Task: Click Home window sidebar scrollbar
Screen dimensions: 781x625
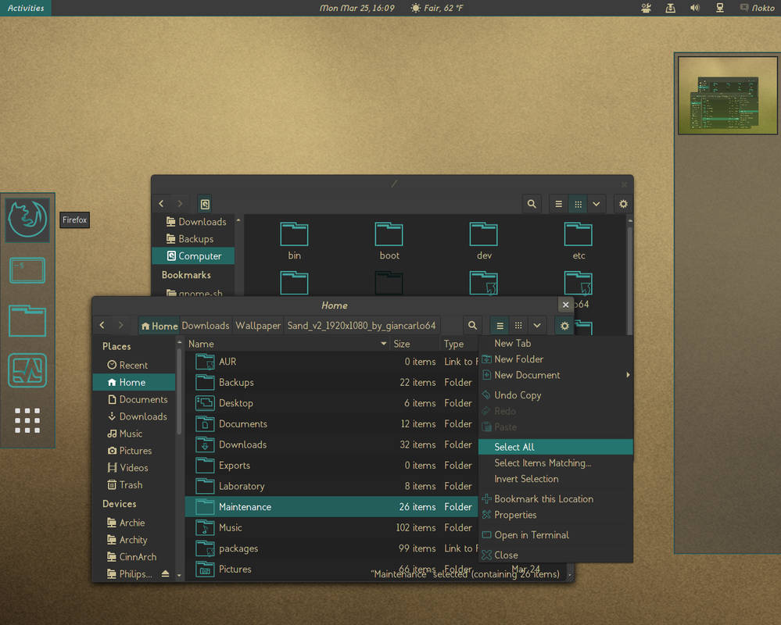Action: click(x=179, y=391)
